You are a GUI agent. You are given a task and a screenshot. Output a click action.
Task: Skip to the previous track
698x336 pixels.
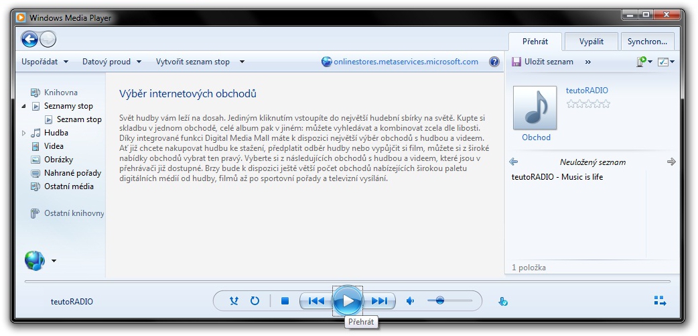click(316, 301)
